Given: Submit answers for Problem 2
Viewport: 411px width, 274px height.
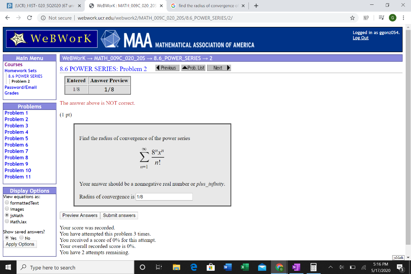Looking at the screenshot, I should [119, 215].
